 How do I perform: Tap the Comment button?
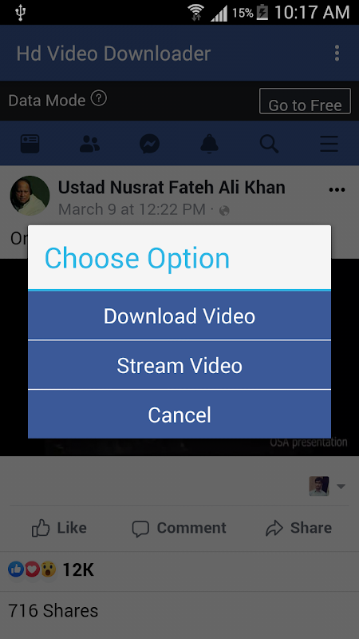179,528
